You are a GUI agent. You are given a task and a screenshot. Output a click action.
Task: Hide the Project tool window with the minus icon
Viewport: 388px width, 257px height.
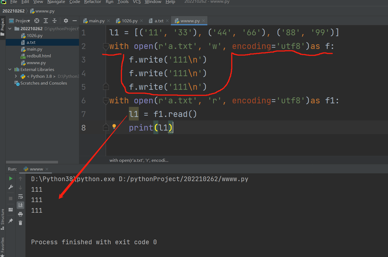74,21
